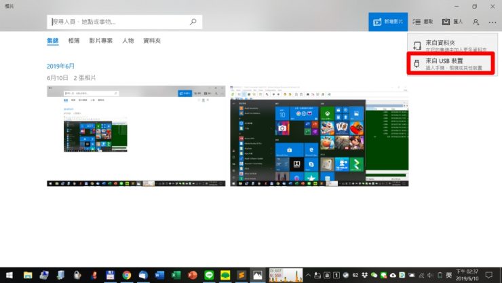Click the search magnifier icon

pyautogui.click(x=193, y=22)
